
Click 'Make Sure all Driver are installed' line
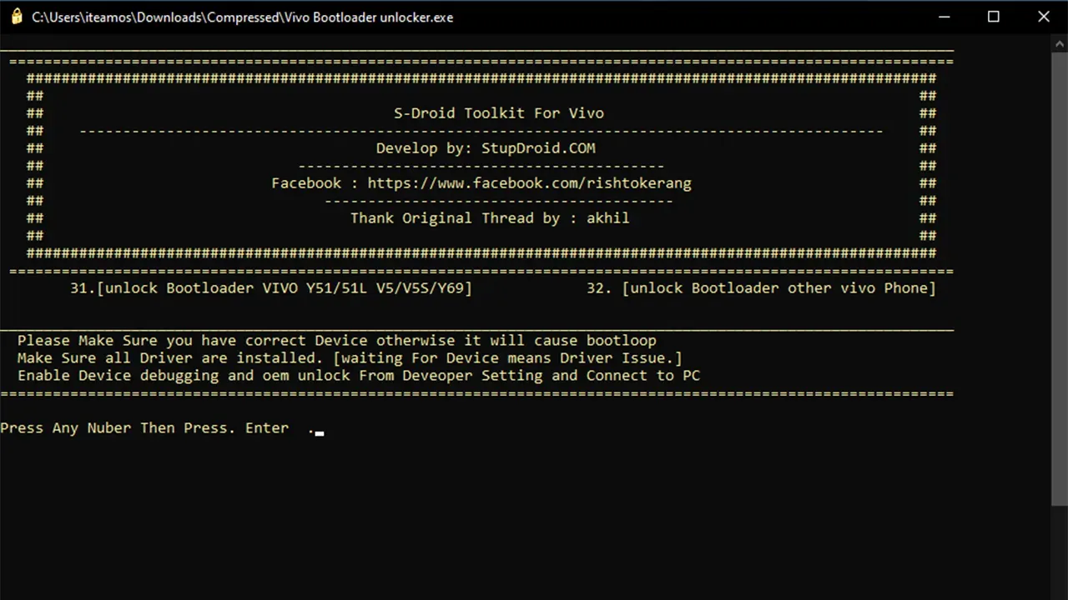[x=350, y=358]
